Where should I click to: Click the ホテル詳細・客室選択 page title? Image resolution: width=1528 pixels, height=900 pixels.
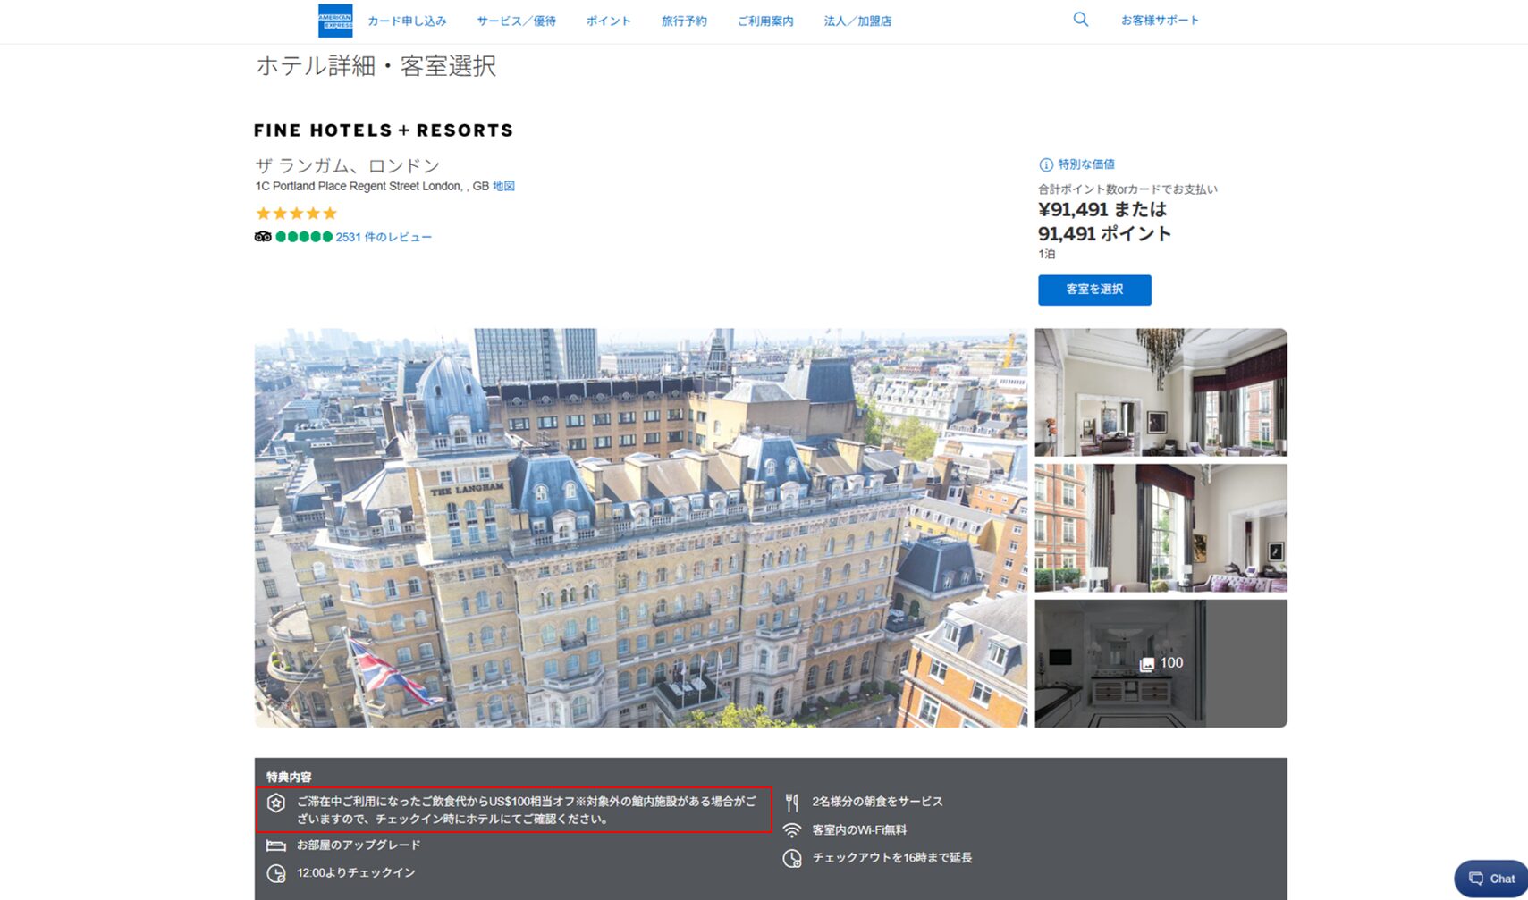pos(376,65)
